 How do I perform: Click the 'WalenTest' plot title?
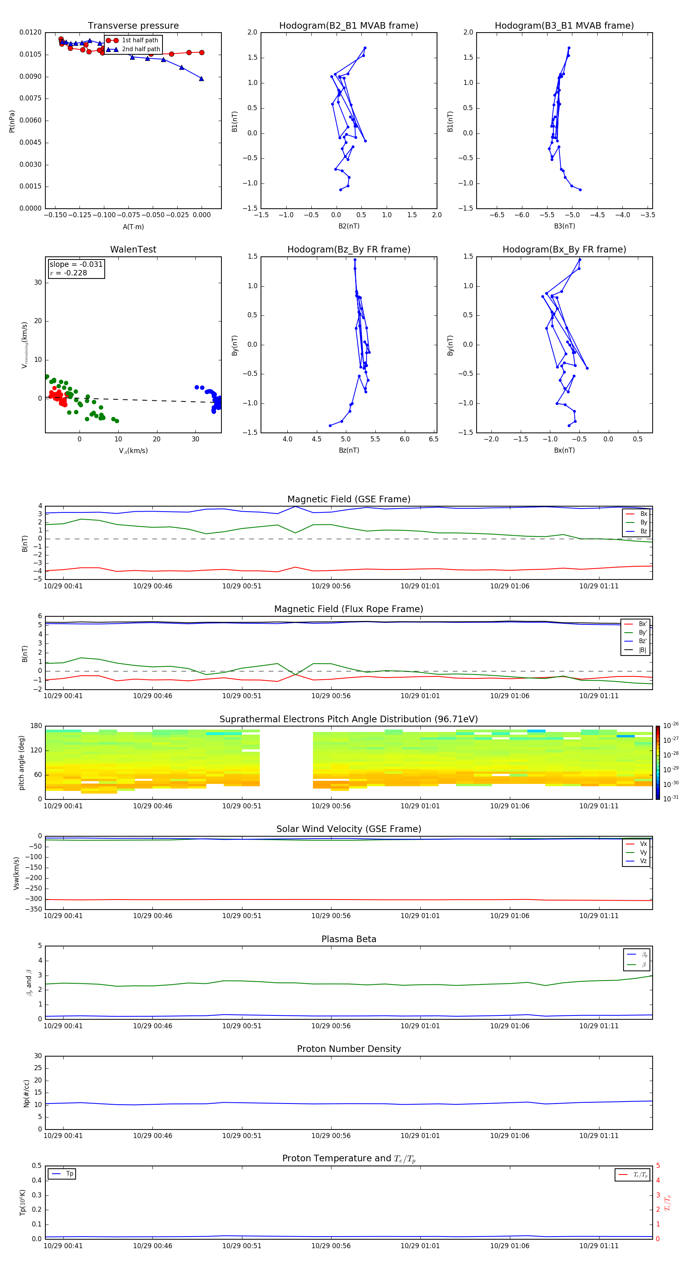point(133,249)
